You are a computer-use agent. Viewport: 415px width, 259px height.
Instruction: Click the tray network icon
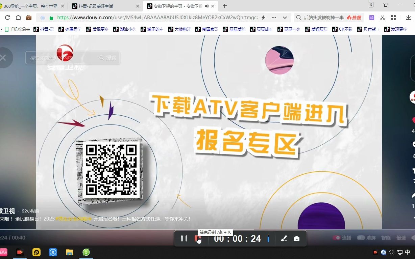click(400, 252)
